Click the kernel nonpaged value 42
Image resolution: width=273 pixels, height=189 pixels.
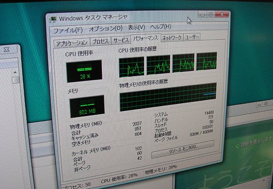[x=139, y=158]
